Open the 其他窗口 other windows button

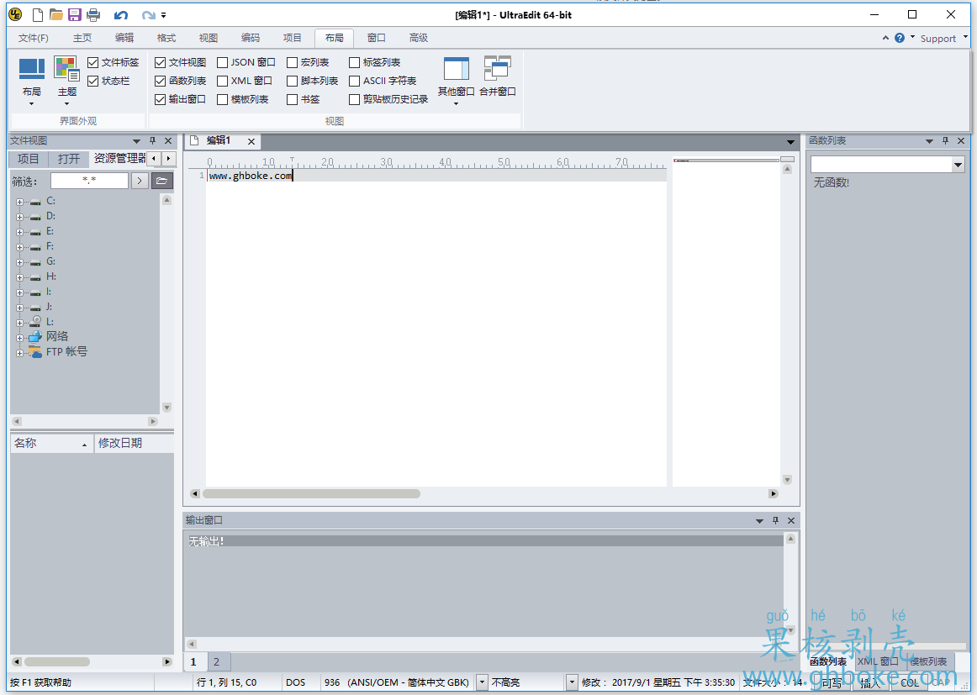pyautogui.click(x=456, y=81)
